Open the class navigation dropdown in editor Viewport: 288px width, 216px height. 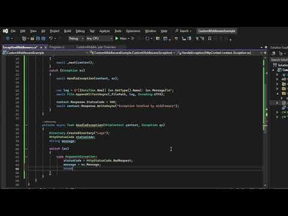(x=133, y=53)
